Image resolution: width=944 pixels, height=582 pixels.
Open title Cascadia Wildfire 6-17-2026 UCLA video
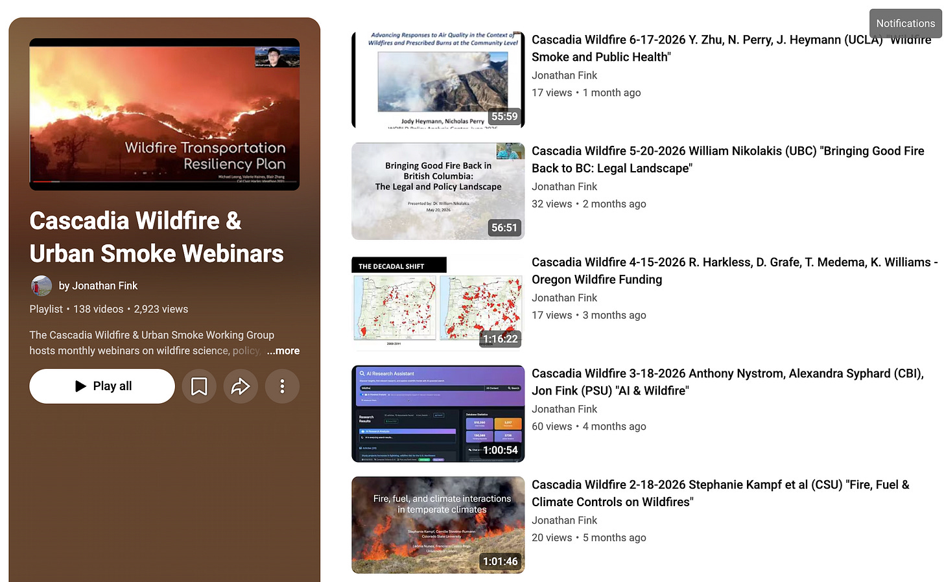(x=731, y=49)
